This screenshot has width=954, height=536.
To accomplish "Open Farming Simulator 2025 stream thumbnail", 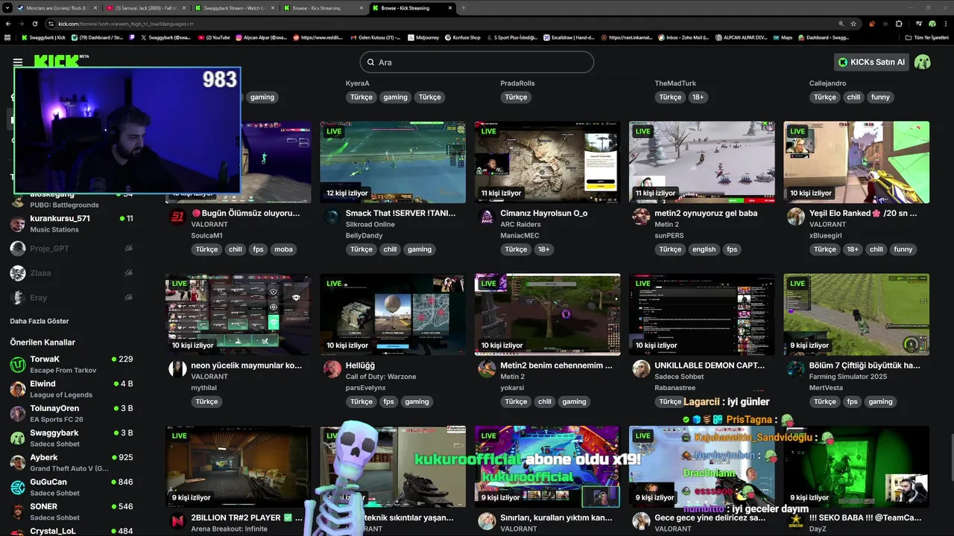I will pyautogui.click(x=856, y=314).
